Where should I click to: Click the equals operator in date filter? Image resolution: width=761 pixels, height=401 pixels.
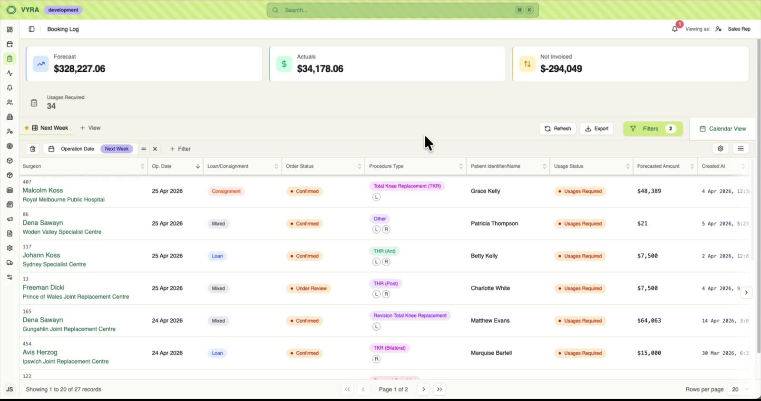(x=143, y=149)
